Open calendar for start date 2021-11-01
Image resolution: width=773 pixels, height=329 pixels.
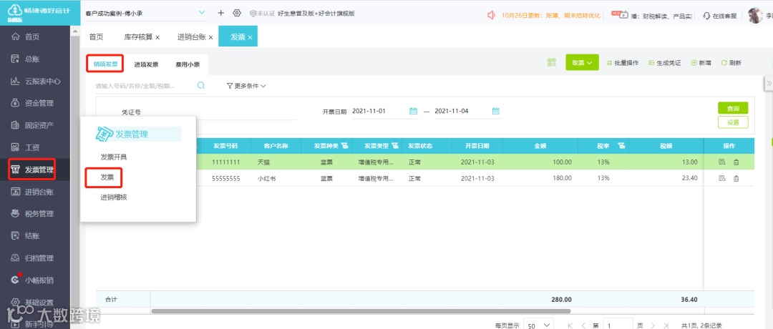click(413, 112)
